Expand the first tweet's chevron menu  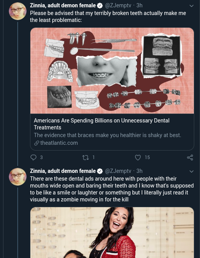[x=191, y=6]
